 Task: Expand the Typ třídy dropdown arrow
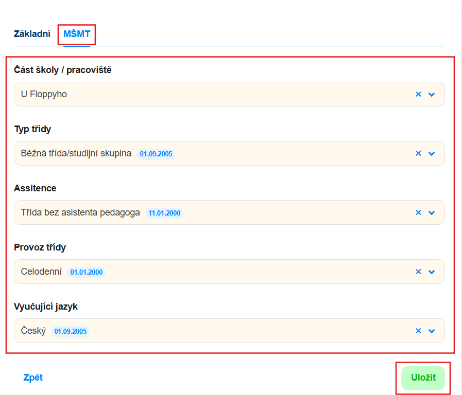click(432, 154)
